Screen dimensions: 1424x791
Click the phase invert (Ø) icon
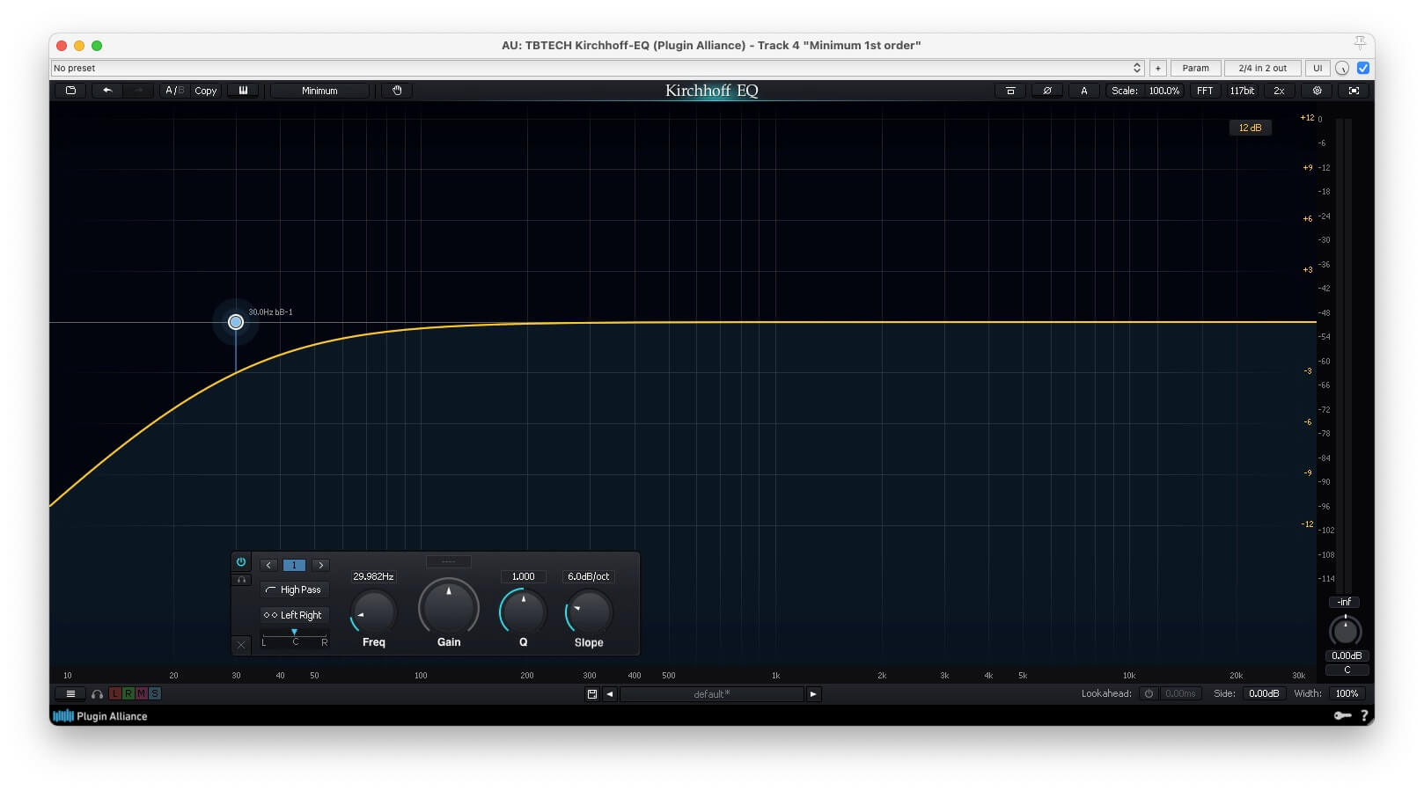(x=1046, y=91)
